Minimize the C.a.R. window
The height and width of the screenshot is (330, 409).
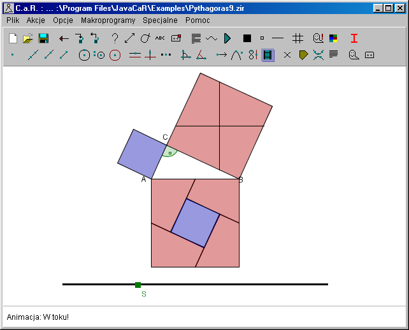(x=378, y=8)
